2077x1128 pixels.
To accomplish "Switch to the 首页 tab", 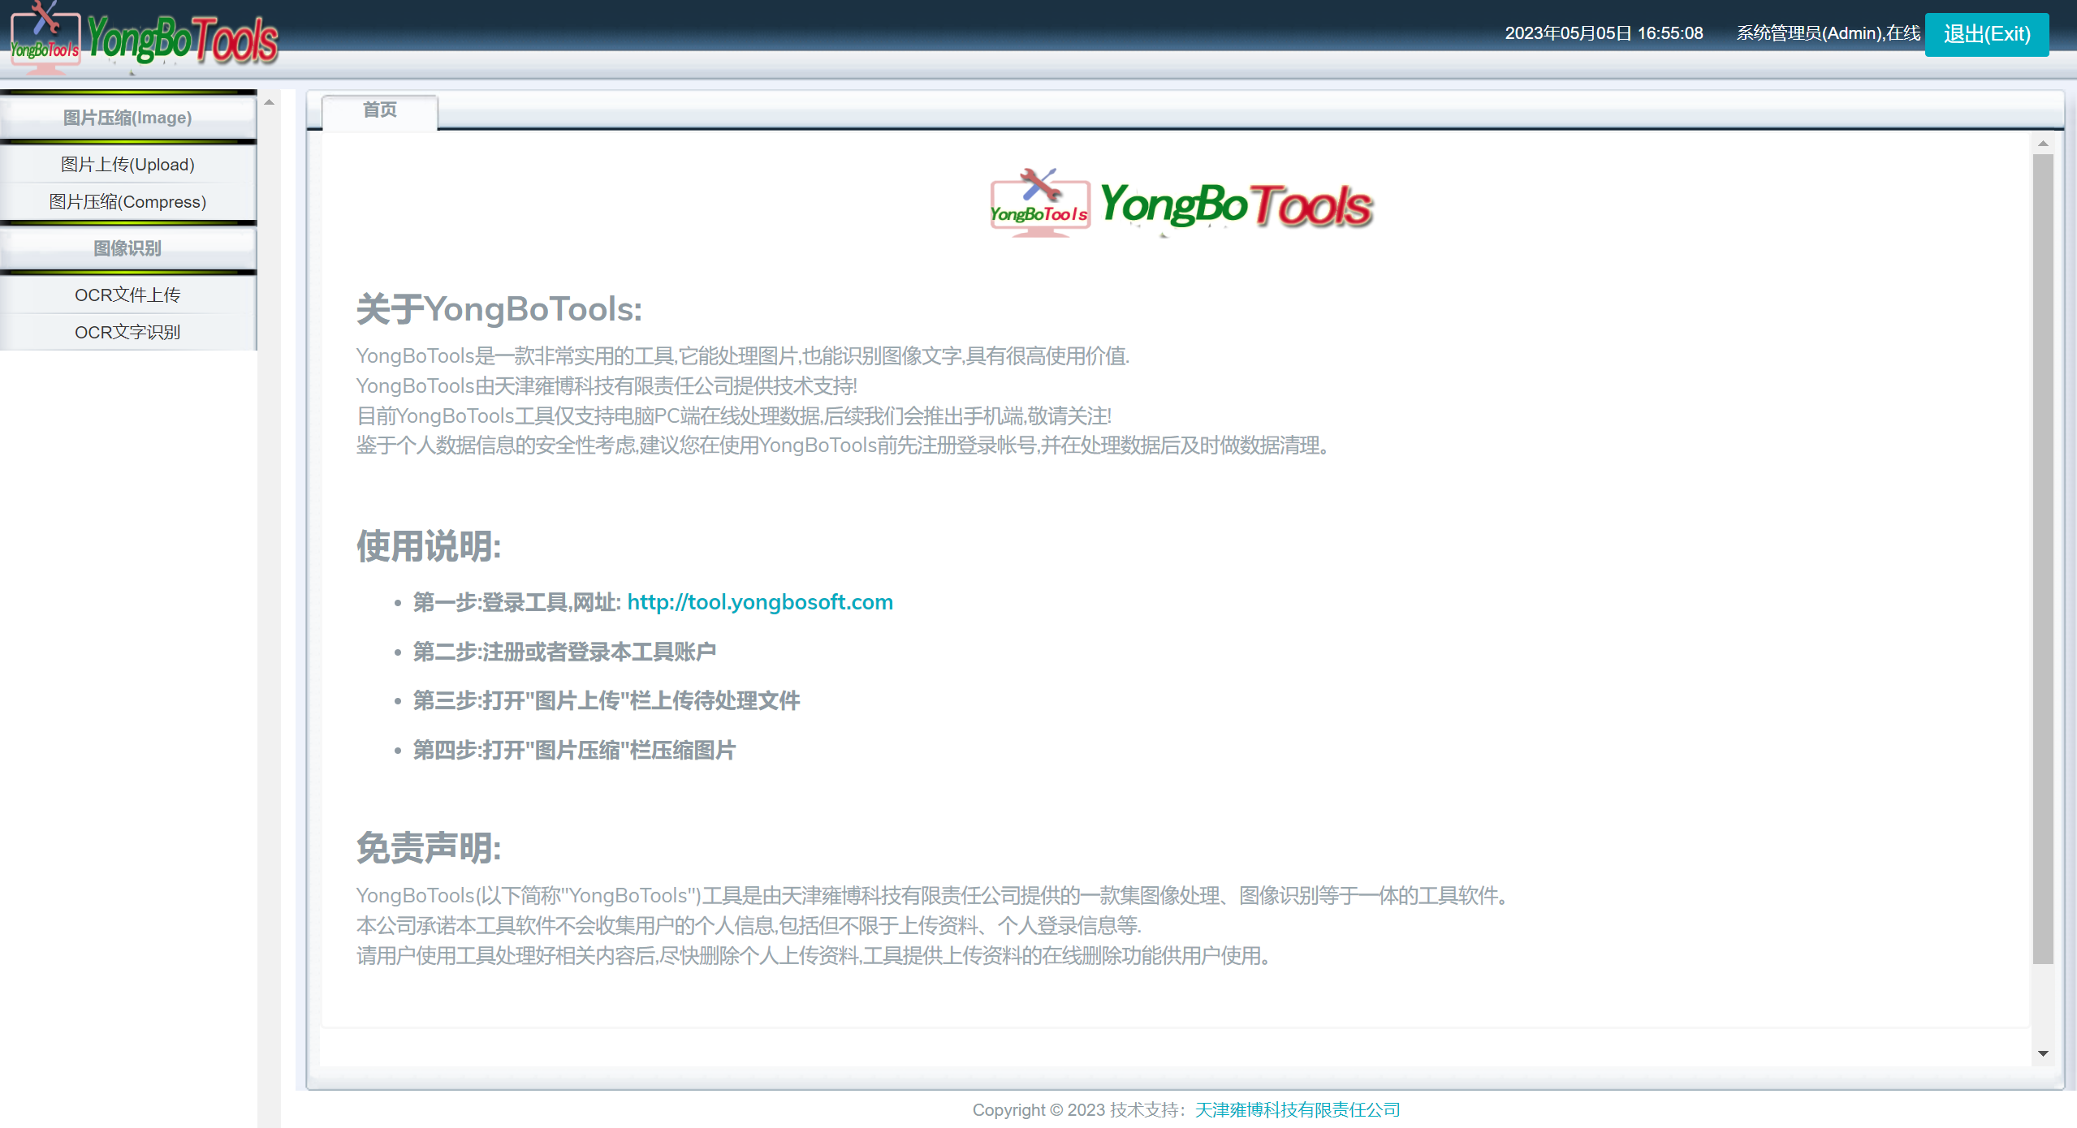I will 379,110.
